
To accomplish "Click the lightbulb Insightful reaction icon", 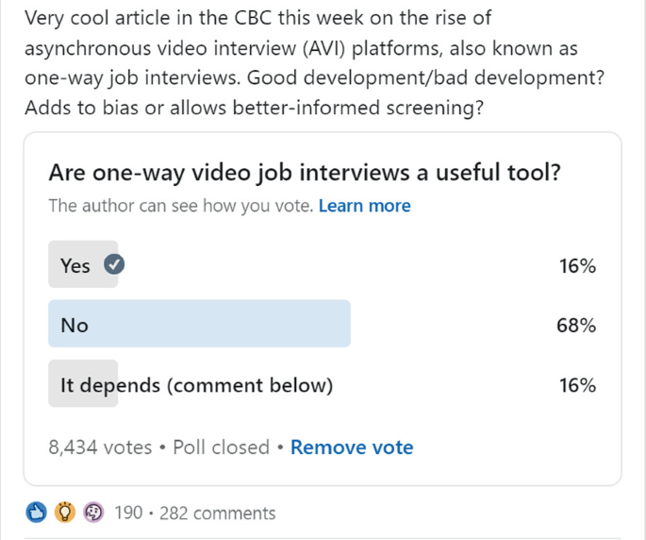I will pos(64,514).
